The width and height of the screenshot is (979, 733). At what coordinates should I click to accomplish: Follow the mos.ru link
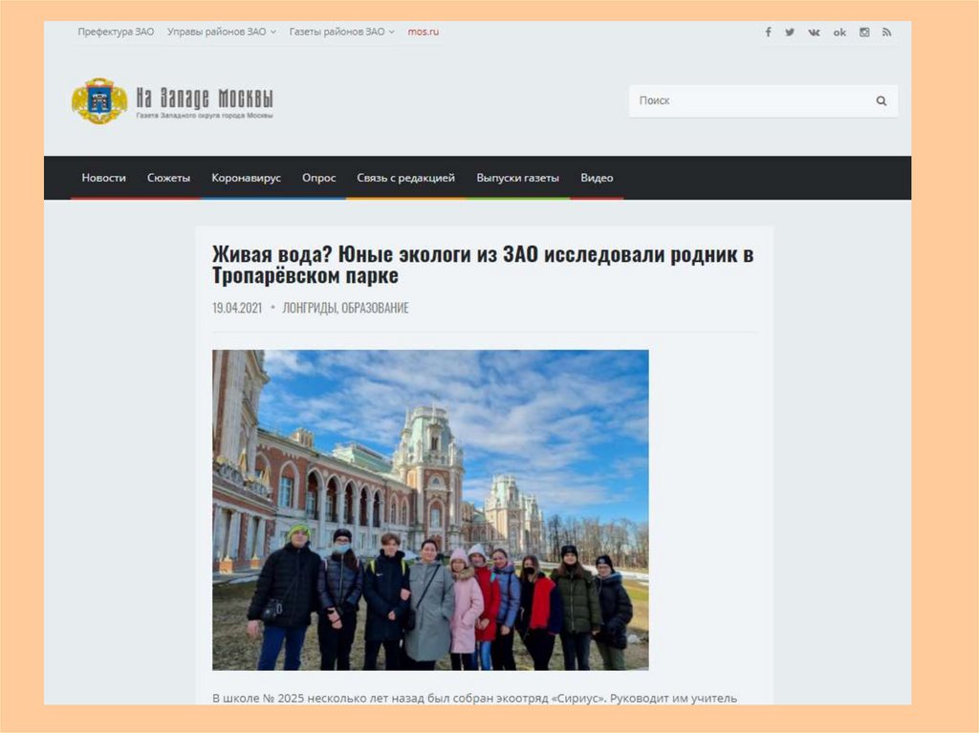coord(424,32)
